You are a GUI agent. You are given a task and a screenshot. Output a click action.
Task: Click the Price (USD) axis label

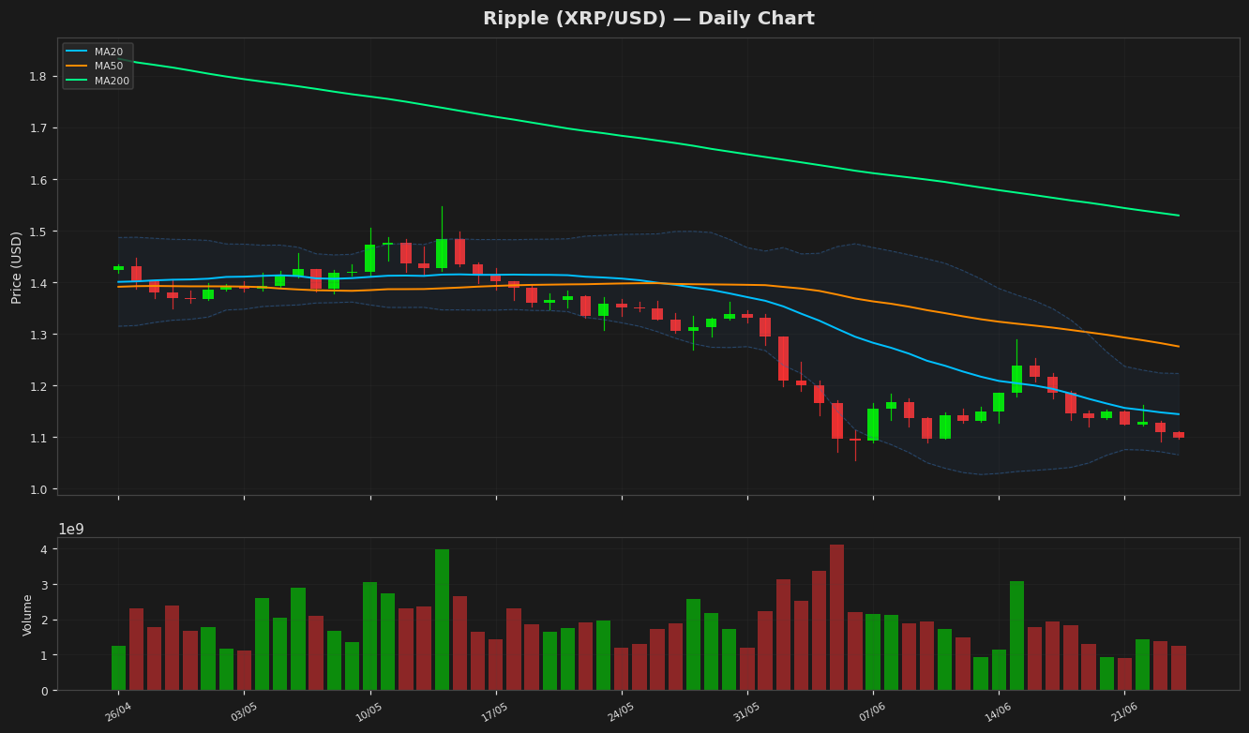click(x=17, y=267)
